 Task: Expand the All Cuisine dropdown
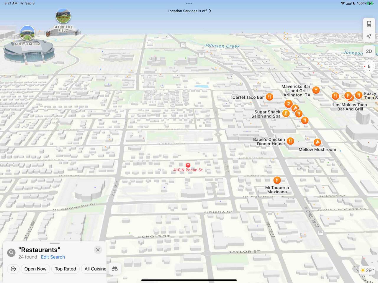[95, 269]
